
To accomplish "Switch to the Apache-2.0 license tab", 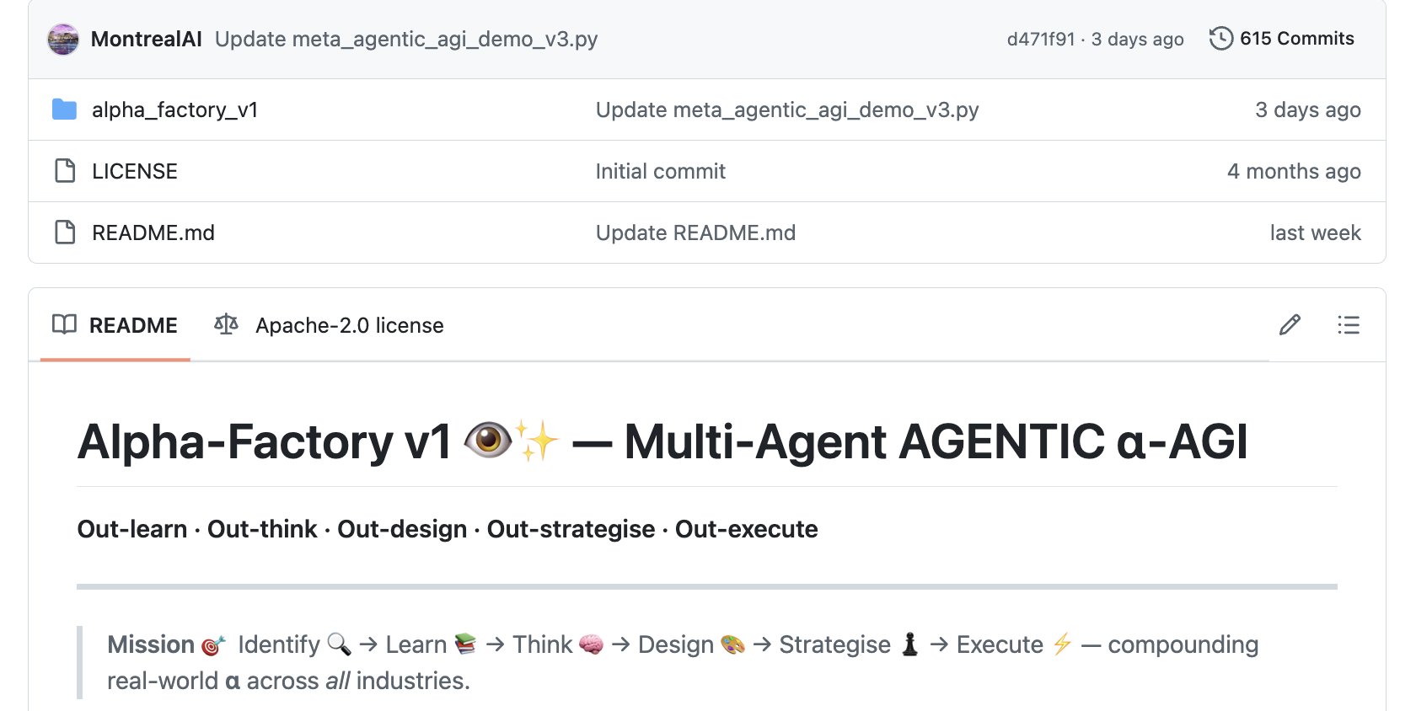I will [x=329, y=325].
